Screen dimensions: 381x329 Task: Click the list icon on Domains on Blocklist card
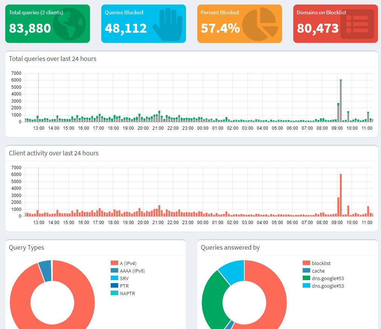pyautogui.click(x=357, y=24)
